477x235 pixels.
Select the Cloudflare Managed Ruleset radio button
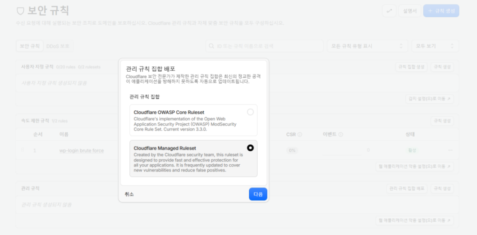(x=250, y=148)
